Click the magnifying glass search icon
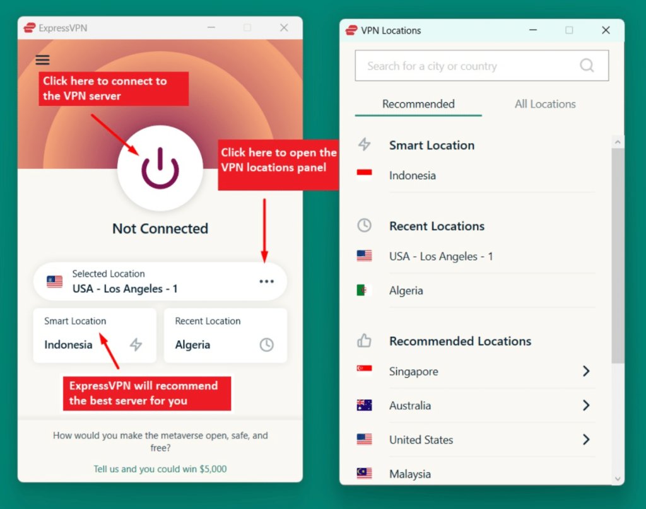 pyautogui.click(x=587, y=66)
